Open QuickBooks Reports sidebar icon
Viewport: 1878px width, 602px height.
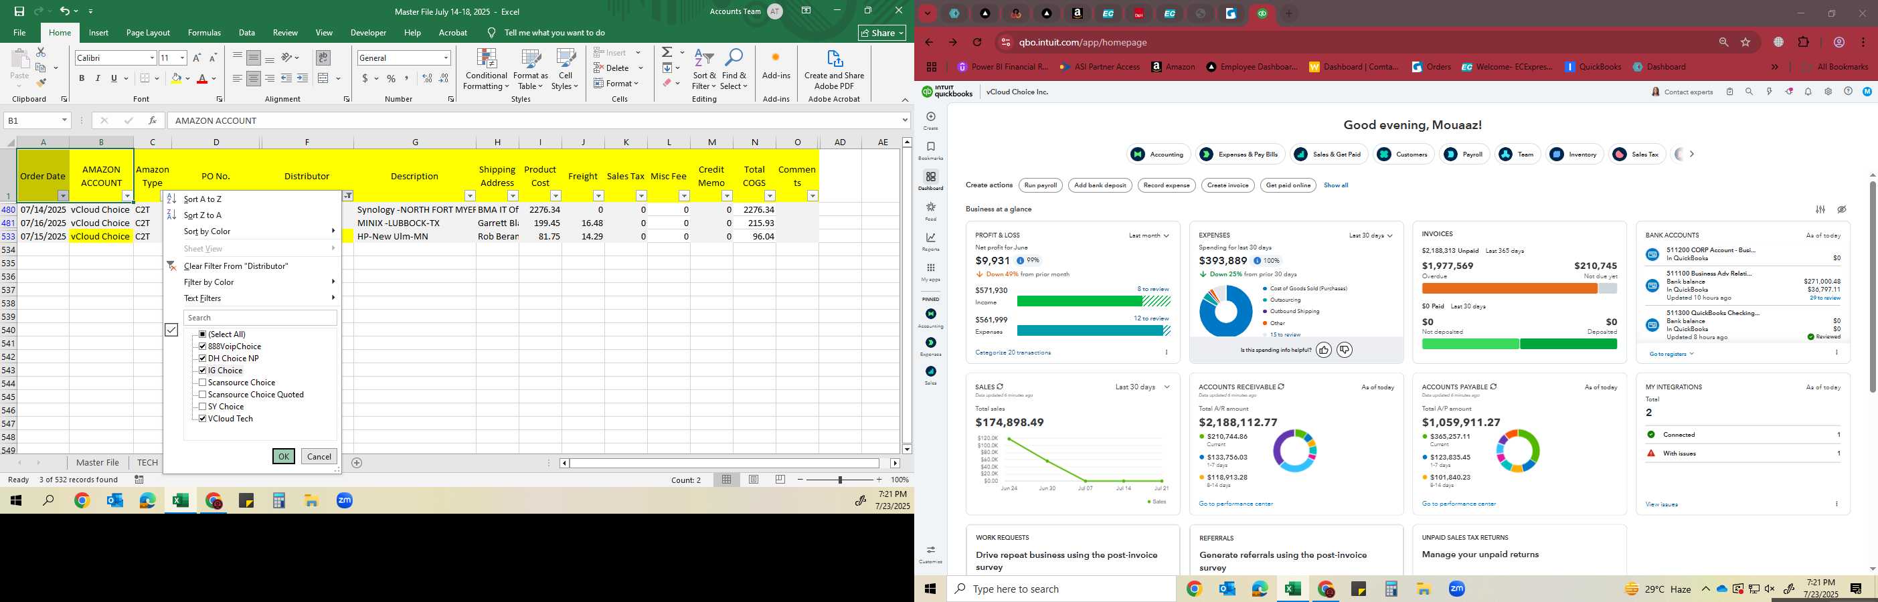point(930,242)
